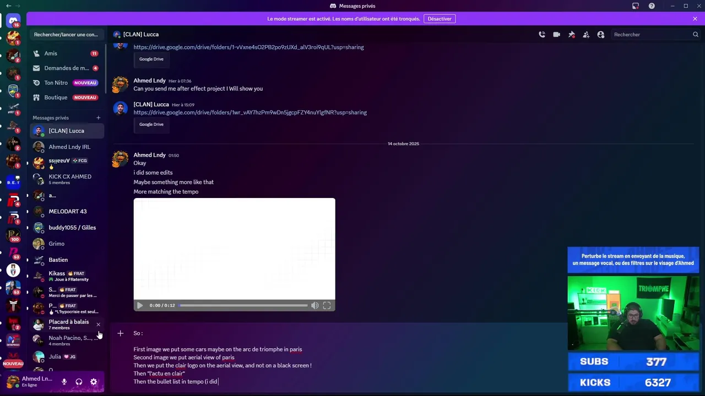Viewport: 705px width, 396px height.
Task: Open the Placard à balais group
Action: [x=67, y=324]
